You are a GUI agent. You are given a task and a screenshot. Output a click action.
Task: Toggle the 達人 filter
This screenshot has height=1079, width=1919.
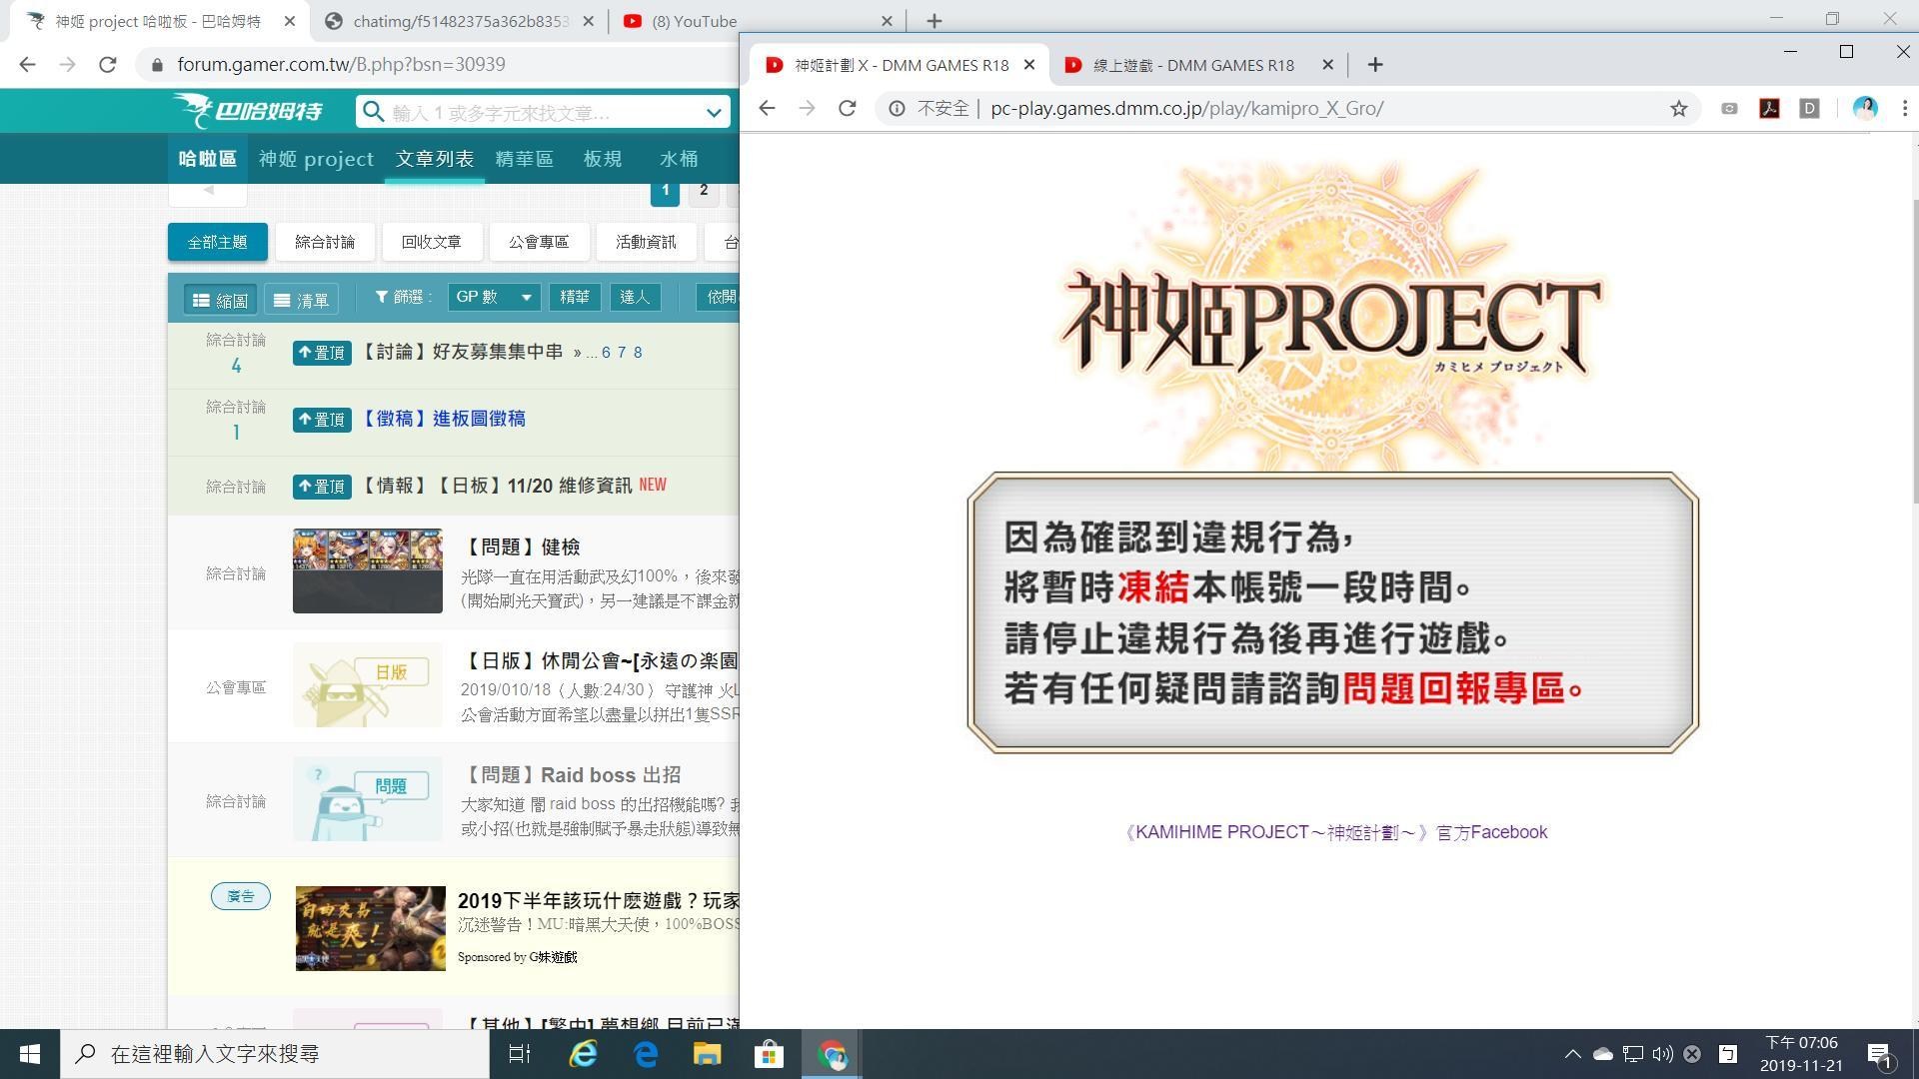pos(635,297)
